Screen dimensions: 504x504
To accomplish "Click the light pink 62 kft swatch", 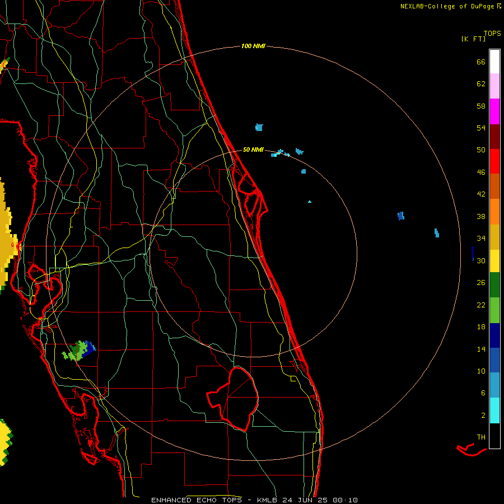I will point(494,86).
